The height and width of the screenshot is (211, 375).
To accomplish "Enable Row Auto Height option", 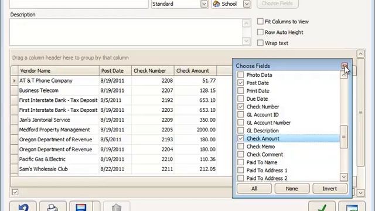I will click(x=260, y=32).
